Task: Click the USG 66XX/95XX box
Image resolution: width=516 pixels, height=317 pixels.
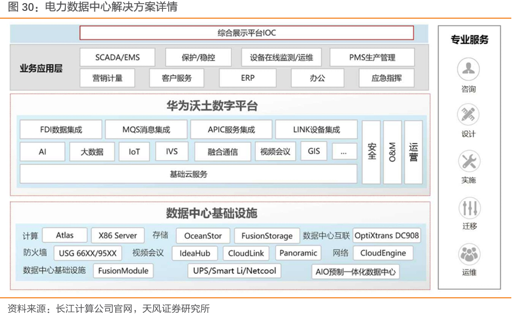Action: [x=88, y=253]
